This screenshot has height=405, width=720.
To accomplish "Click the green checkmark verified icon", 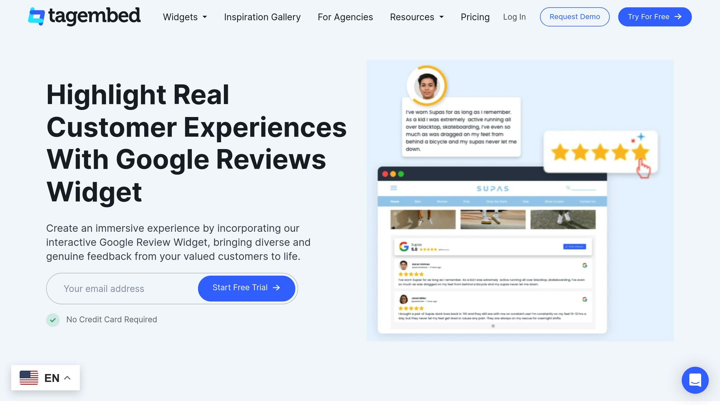I will pos(52,319).
